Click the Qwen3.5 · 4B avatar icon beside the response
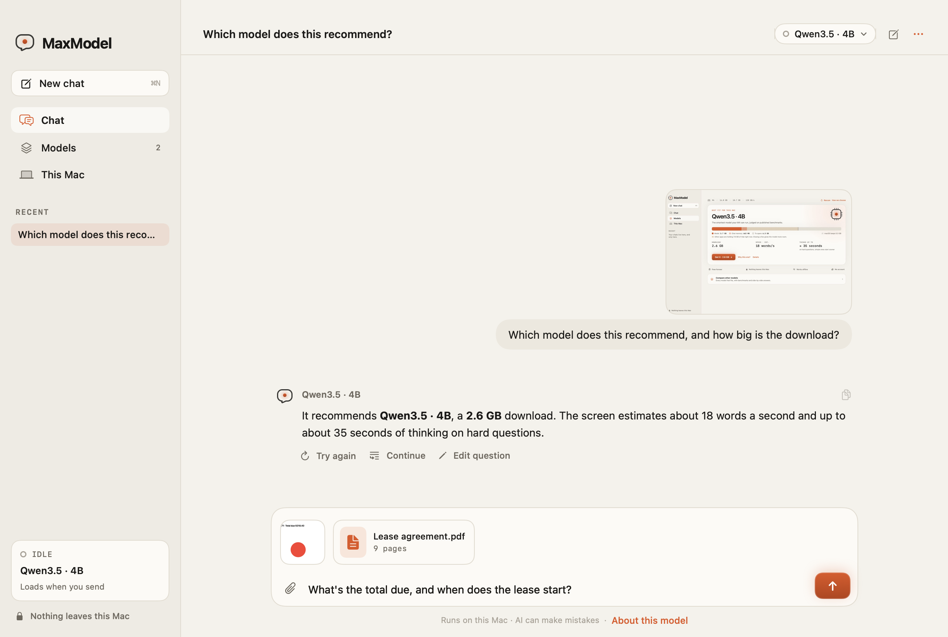Viewport: 948px width, 637px height. (284, 395)
